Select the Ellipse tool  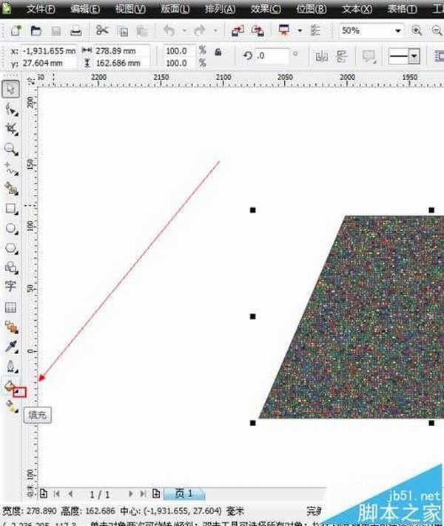(x=11, y=229)
